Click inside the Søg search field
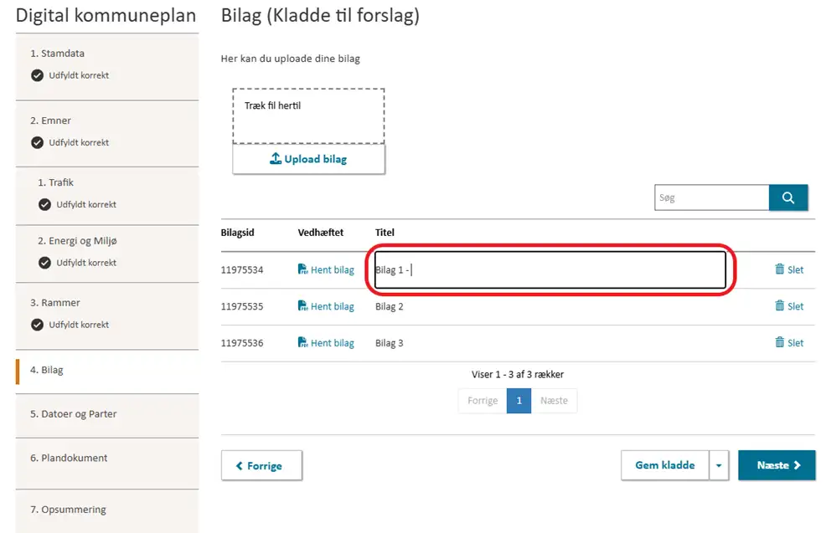 click(x=710, y=197)
